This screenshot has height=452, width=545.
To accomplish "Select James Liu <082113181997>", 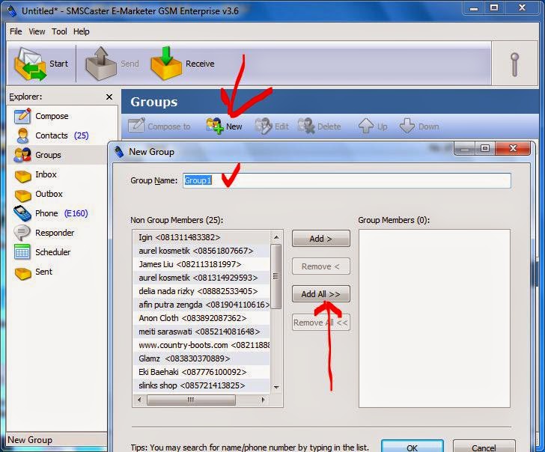I will tap(201, 264).
